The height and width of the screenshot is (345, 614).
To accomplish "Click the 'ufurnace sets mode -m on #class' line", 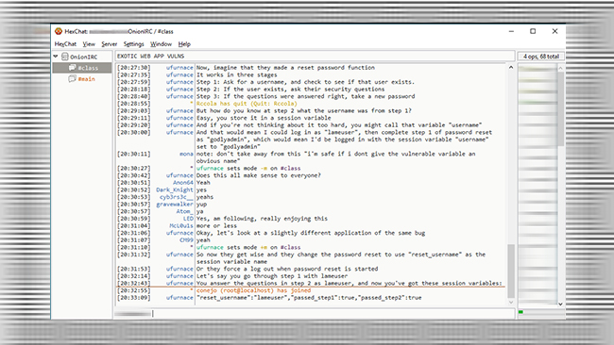I will point(248,169).
